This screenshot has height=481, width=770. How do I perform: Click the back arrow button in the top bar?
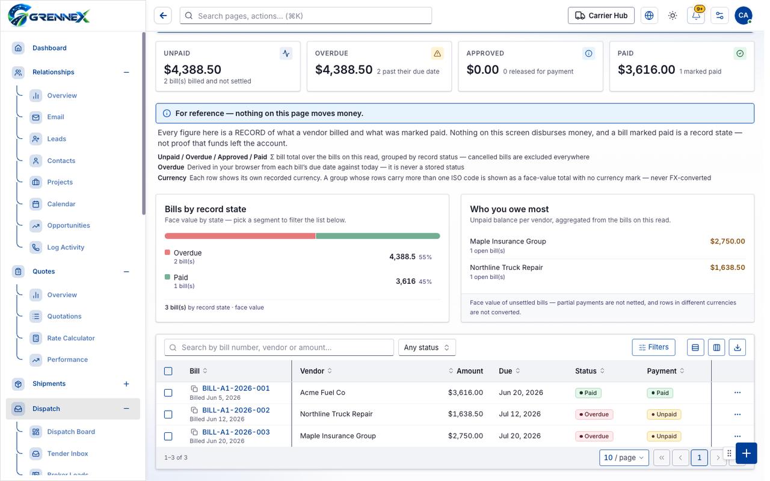click(163, 16)
